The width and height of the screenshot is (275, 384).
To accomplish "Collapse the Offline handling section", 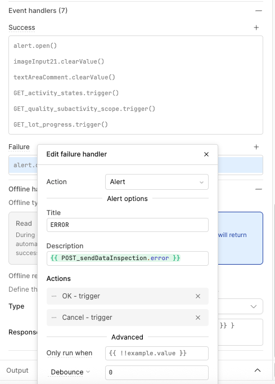I will pyautogui.click(x=258, y=189).
